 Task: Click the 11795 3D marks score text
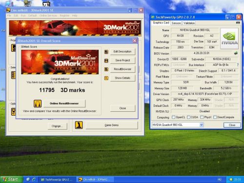(62, 90)
